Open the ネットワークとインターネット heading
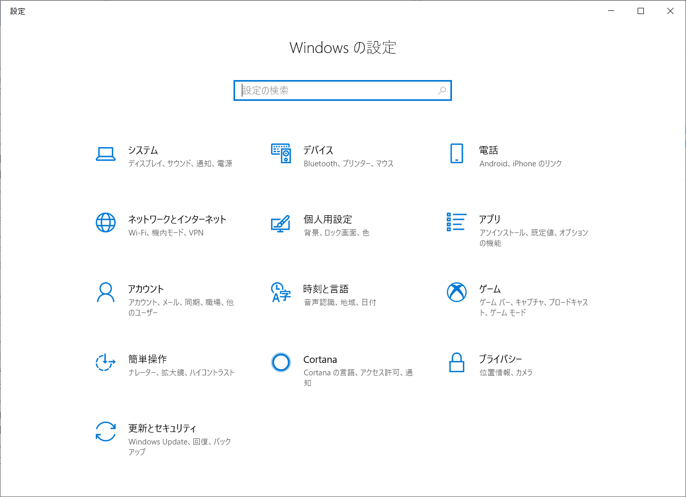This screenshot has height=497, width=686. coord(177,219)
